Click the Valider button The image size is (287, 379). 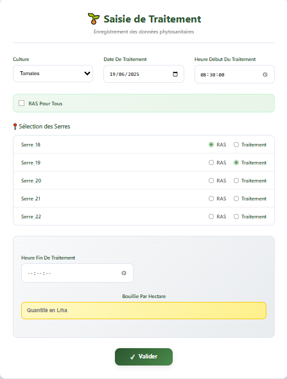[144, 357]
